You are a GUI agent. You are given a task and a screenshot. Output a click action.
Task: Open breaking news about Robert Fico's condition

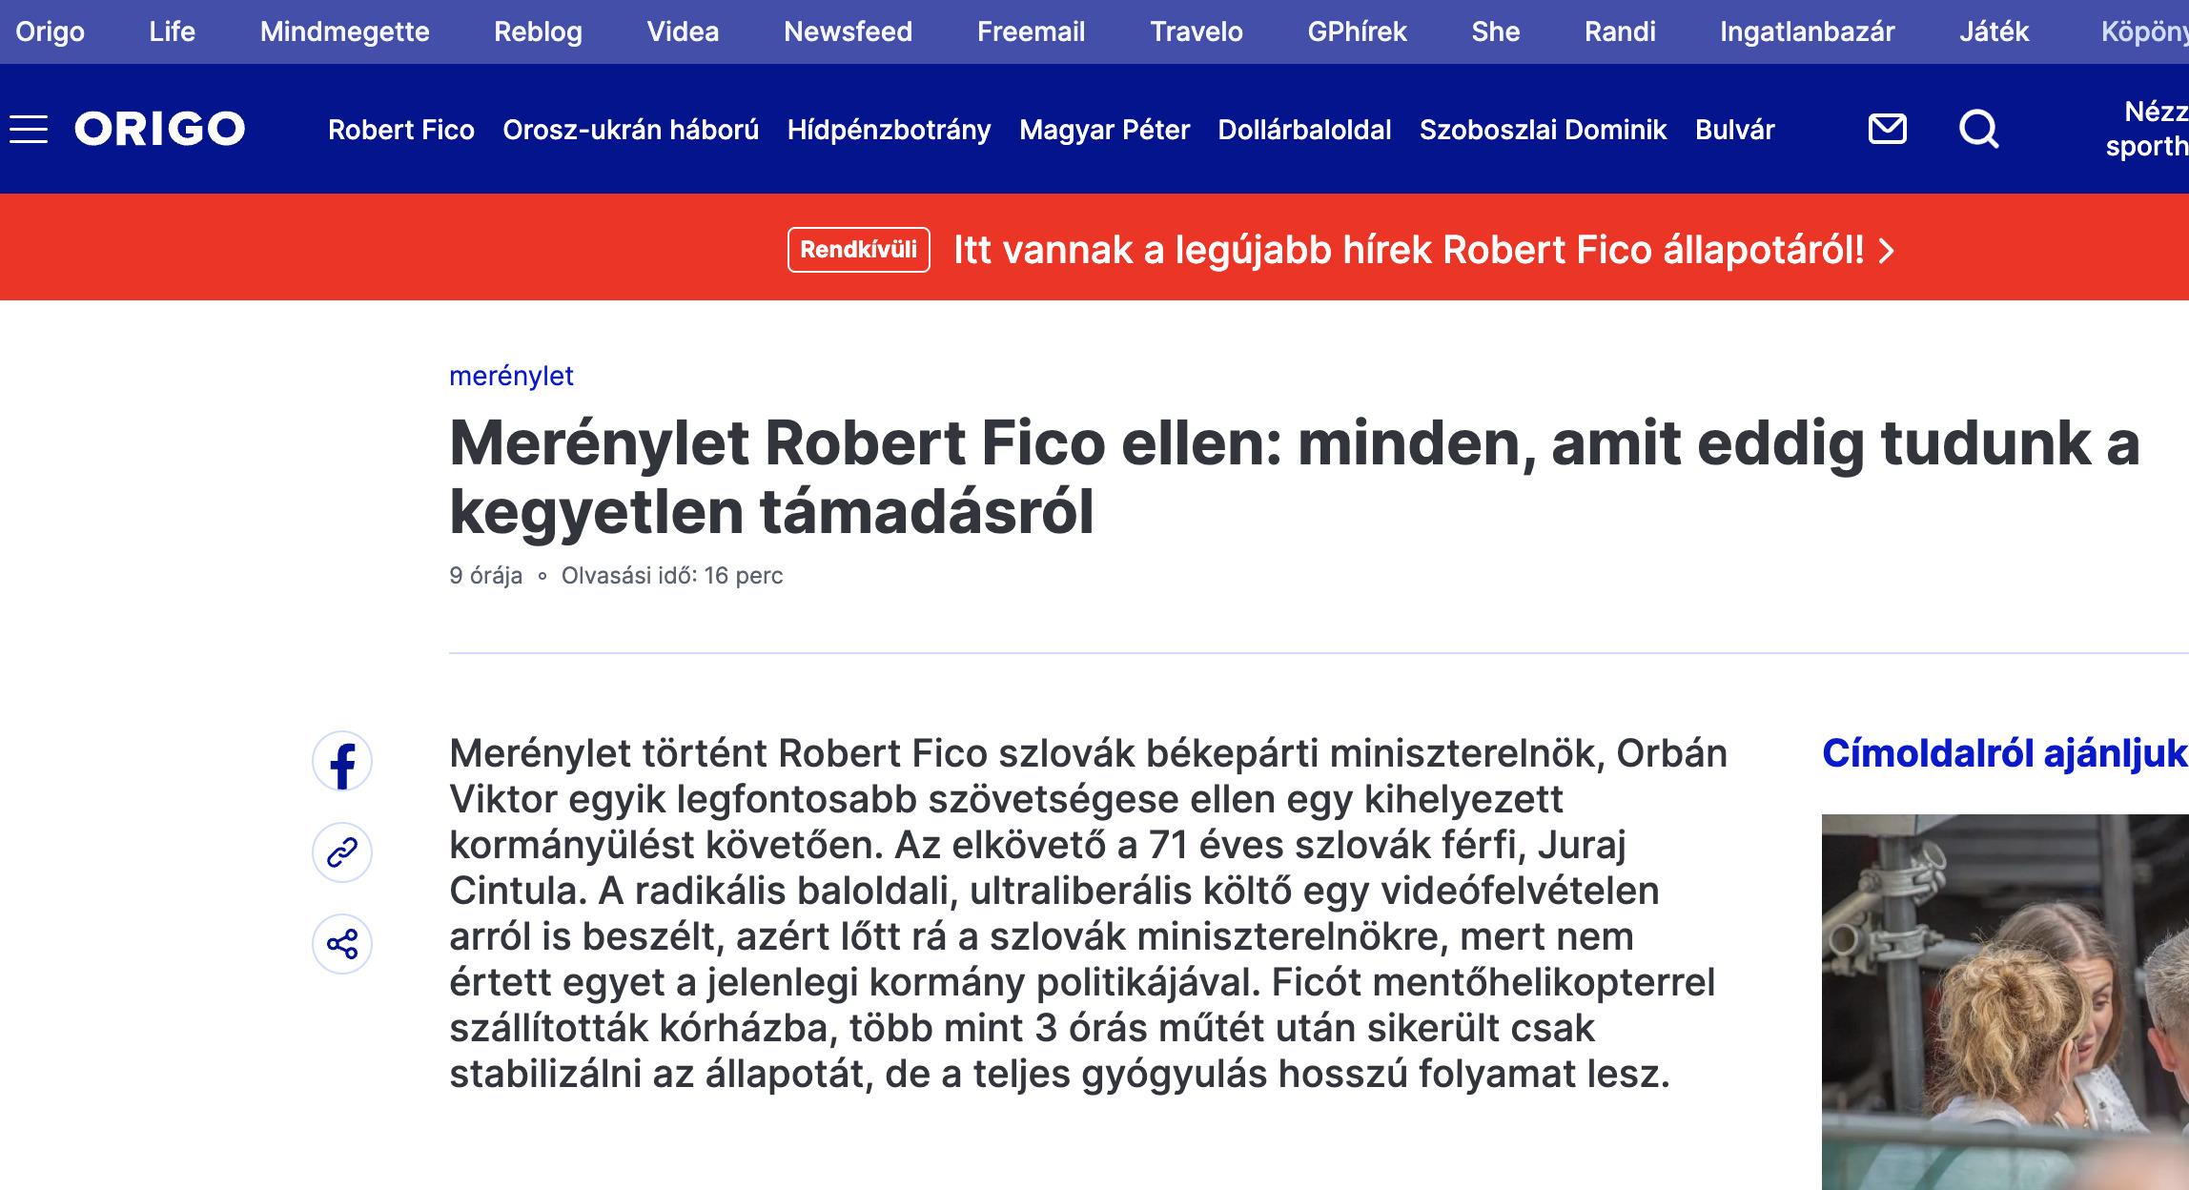pyautogui.click(x=1408, y=250)
